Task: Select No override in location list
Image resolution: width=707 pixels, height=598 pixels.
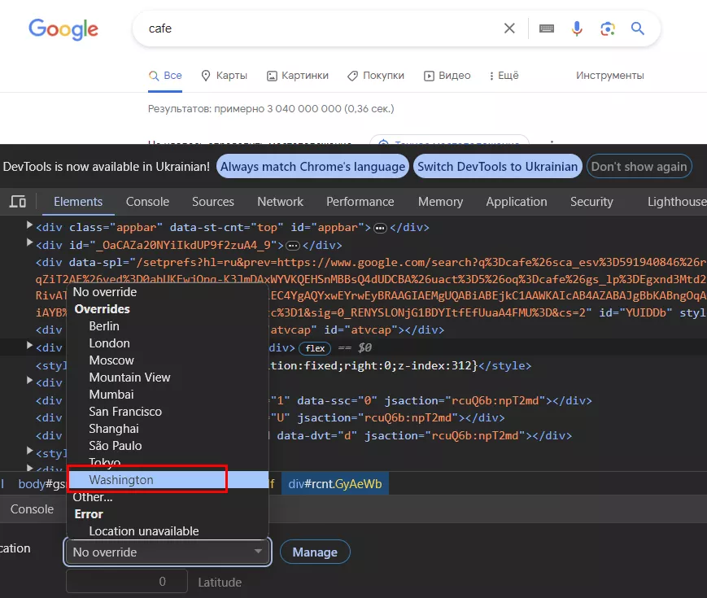Action: tap(168, 292)
